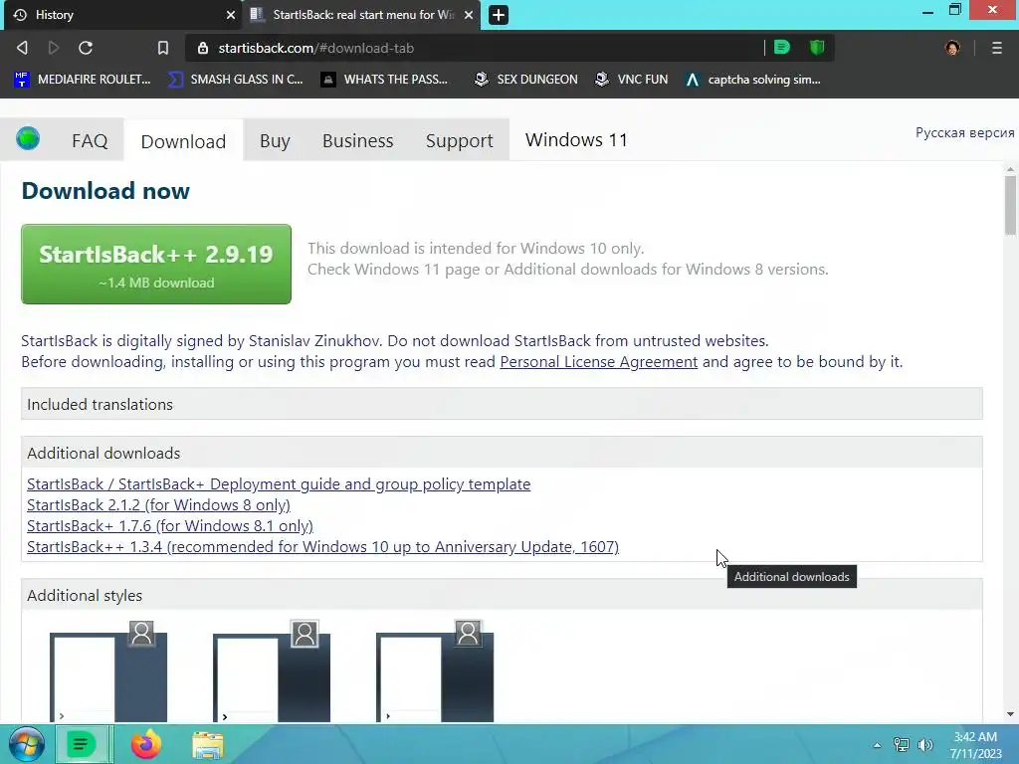
Task: Select the second additional style thumbnail
Action: [272, 672]
